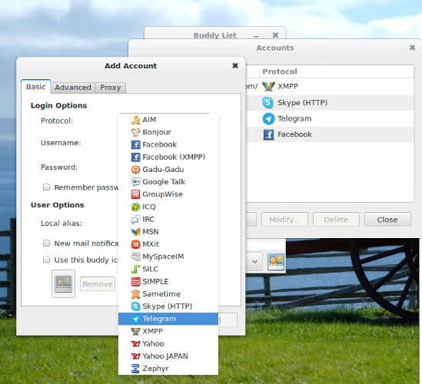Open the Proxy tab
422x384 pixels.
point(111,88)
